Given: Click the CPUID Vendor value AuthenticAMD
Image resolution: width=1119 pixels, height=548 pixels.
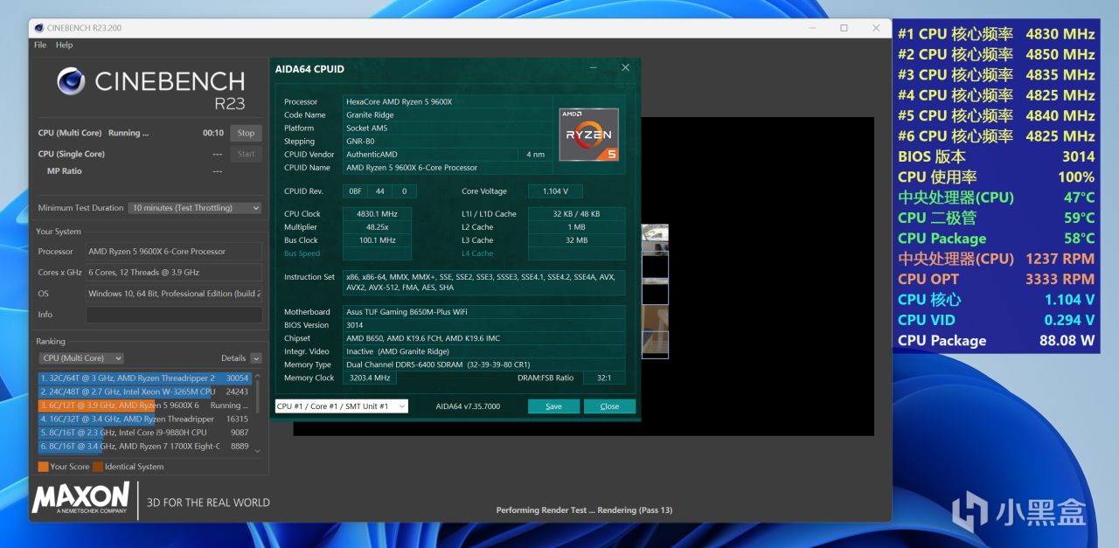Looking at the screenshot, I should [x=429, y=154].
